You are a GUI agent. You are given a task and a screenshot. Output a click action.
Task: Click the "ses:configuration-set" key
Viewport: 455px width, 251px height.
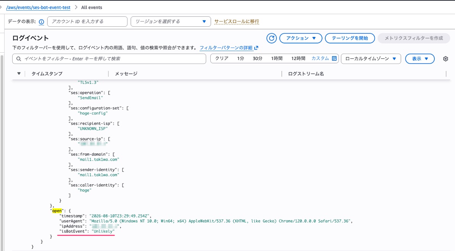(95, 108)
